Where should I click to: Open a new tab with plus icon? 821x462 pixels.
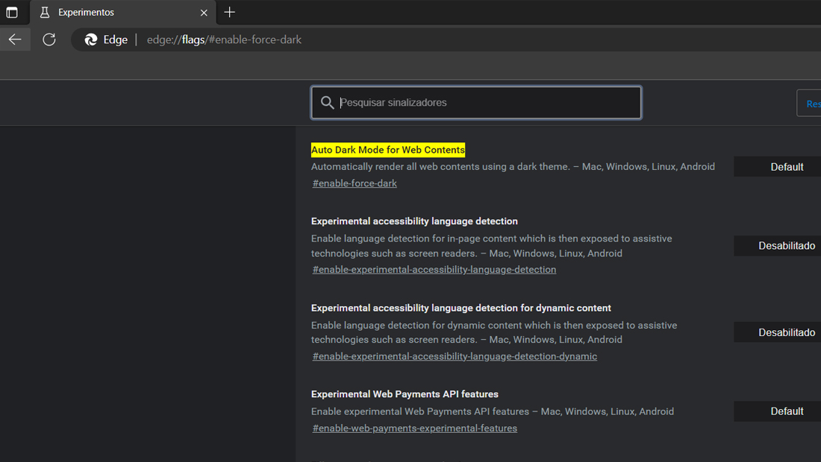pos(229,12)
